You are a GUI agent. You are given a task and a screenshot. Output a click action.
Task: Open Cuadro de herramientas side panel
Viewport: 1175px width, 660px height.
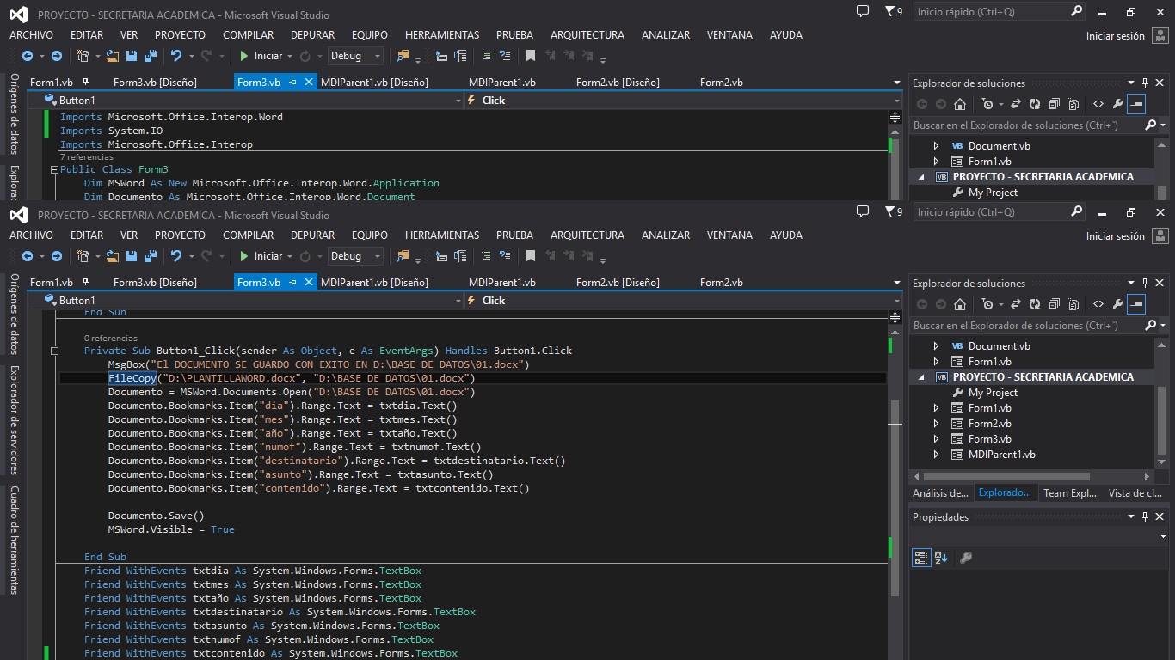pyautogui.click(x=14, y=540)
